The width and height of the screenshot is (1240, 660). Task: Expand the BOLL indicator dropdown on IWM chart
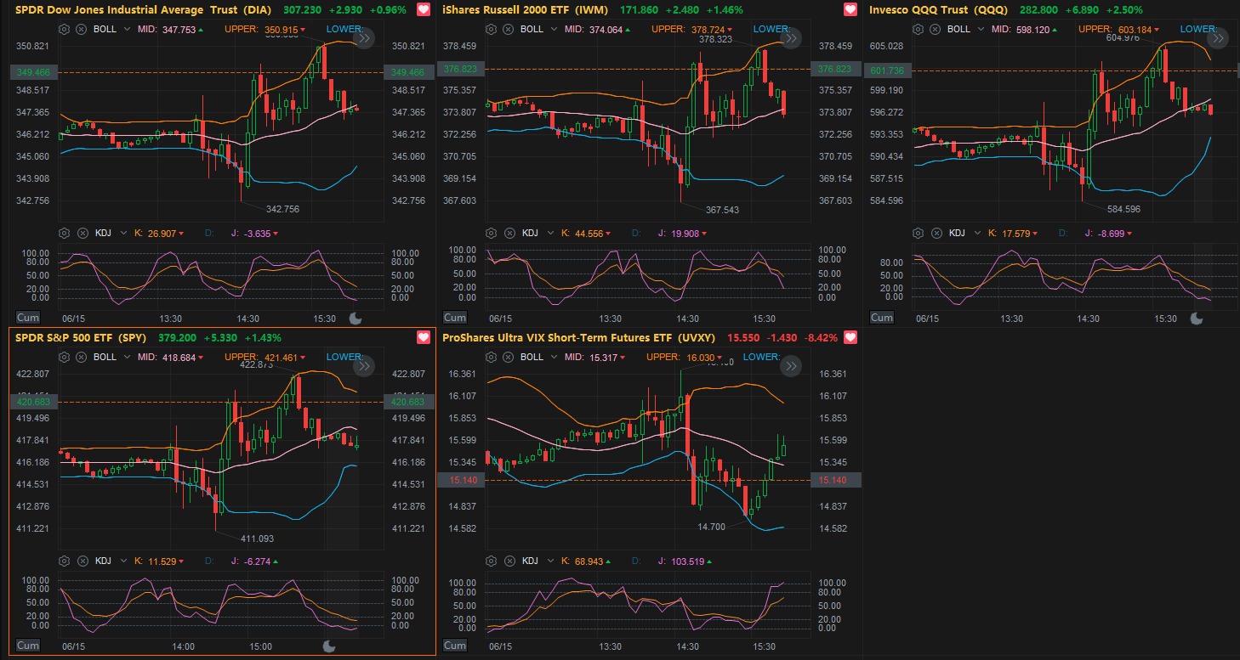click(555, 29)
